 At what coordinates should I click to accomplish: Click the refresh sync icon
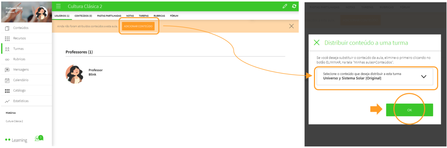[294, 6]
